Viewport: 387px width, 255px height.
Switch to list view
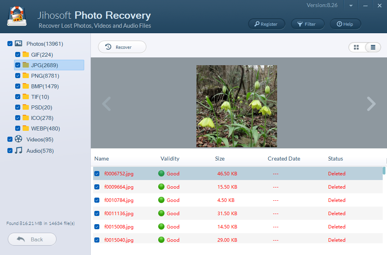click(x=373, y=47)
